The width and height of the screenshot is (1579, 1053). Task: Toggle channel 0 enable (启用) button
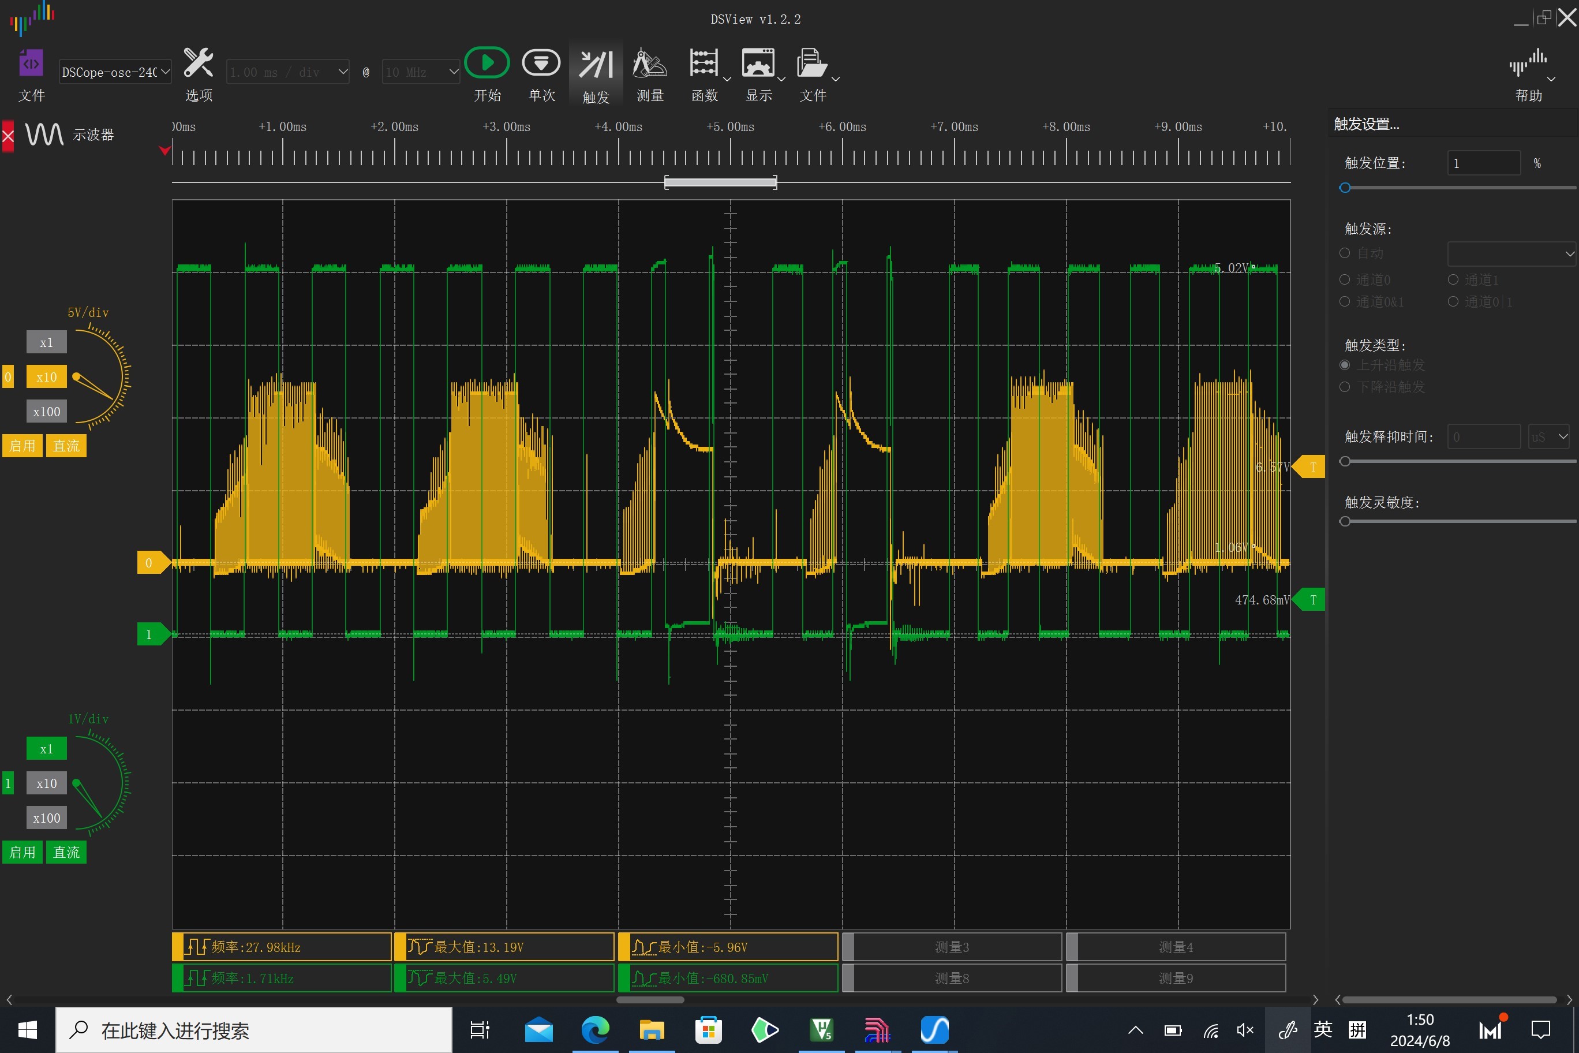click(x=22, y=445)
